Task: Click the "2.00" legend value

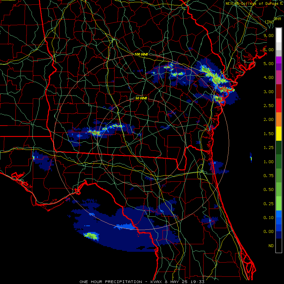Action: [269, 120]
